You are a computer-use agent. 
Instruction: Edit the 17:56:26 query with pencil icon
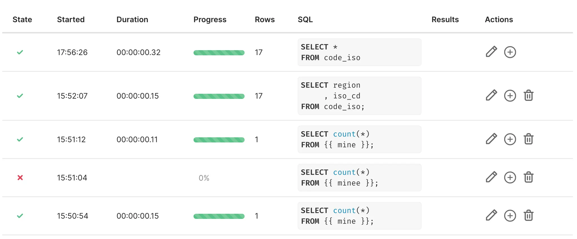click(491, 52)
